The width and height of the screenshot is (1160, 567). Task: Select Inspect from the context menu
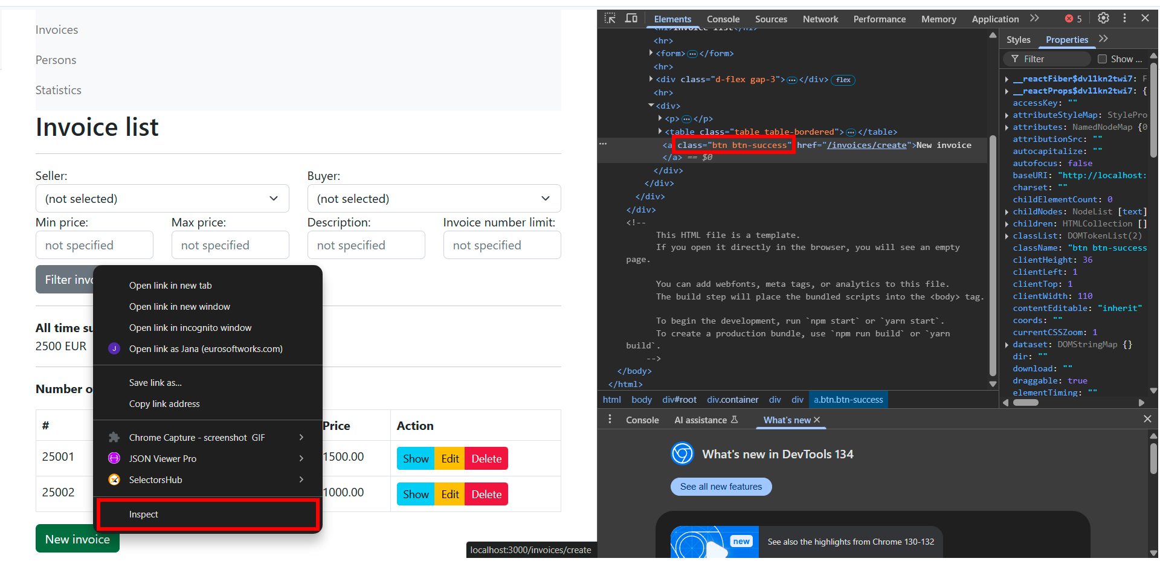(144, 514)
